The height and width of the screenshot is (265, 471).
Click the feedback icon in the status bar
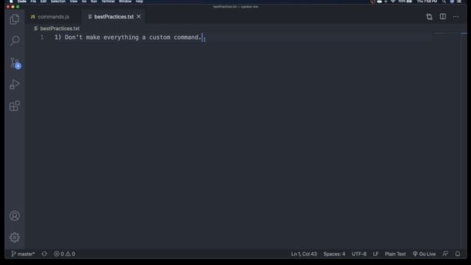click(445, 254)
